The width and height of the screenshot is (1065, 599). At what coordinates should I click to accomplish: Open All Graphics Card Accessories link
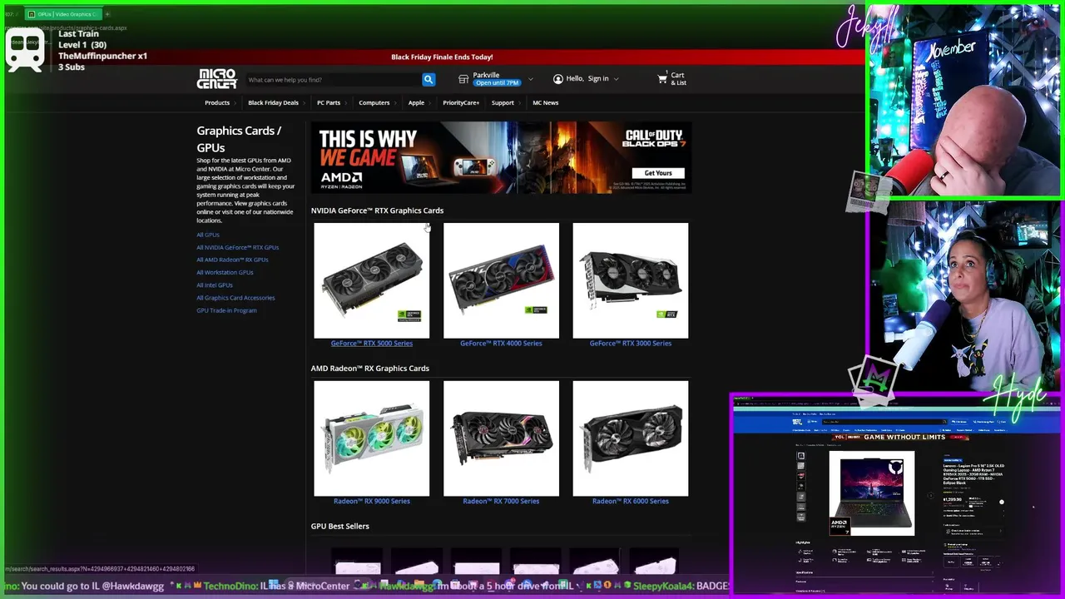click(x=235, y=297)
